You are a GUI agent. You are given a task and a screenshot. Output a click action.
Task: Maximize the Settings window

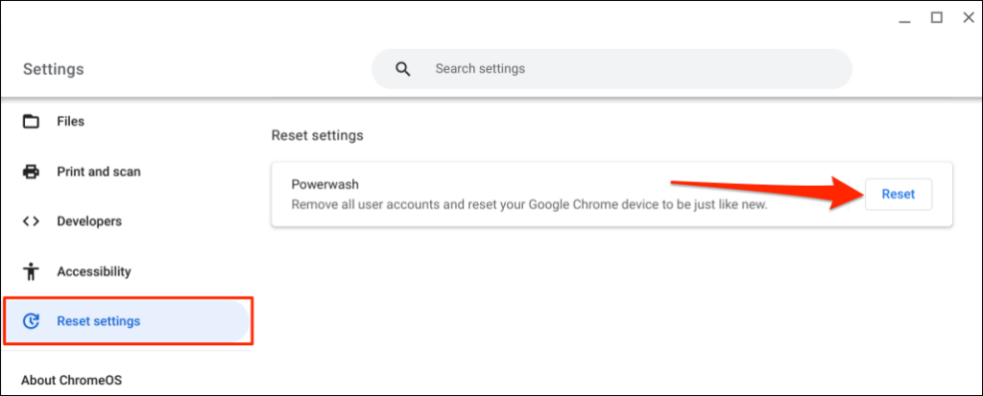pyautogui.click(x=936, y=17)
